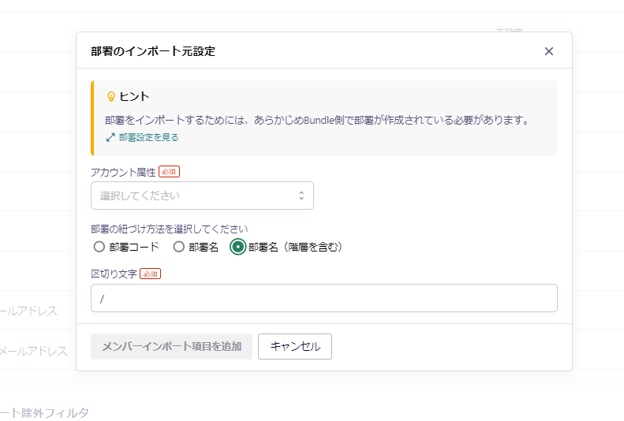Viewport: 624px width, 421px height.
Task: Click 部署の紐づけ方法を選択してください text
Action: 169,229
